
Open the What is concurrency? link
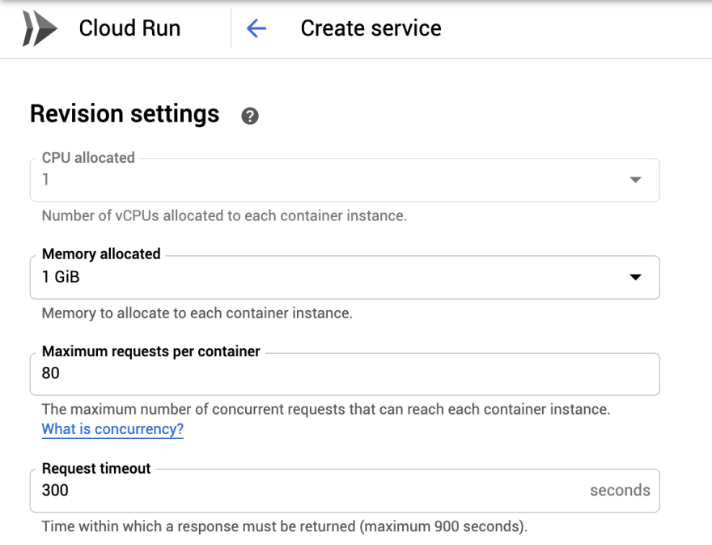[x=112, y=429]
